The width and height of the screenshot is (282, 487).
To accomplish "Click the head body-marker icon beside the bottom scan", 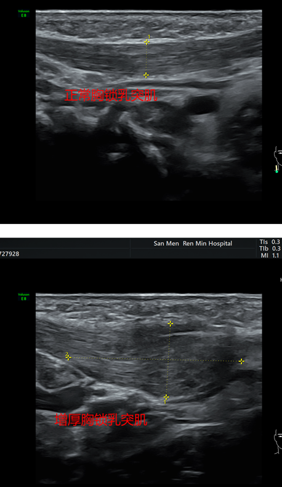I will click(x=278, y=441).
